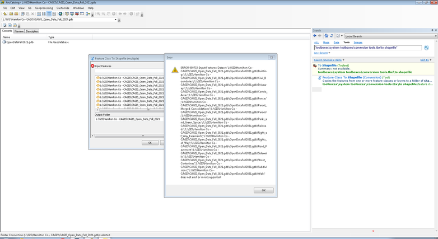438x239 pixels.
Task: Click OK in Feature Class To Shapefile dialog
Action: tap(150, 143)
